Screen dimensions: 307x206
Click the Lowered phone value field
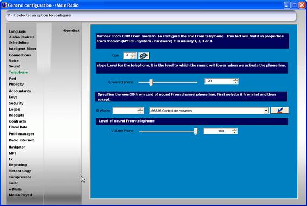pyautogui.click(x=219, y=81)
